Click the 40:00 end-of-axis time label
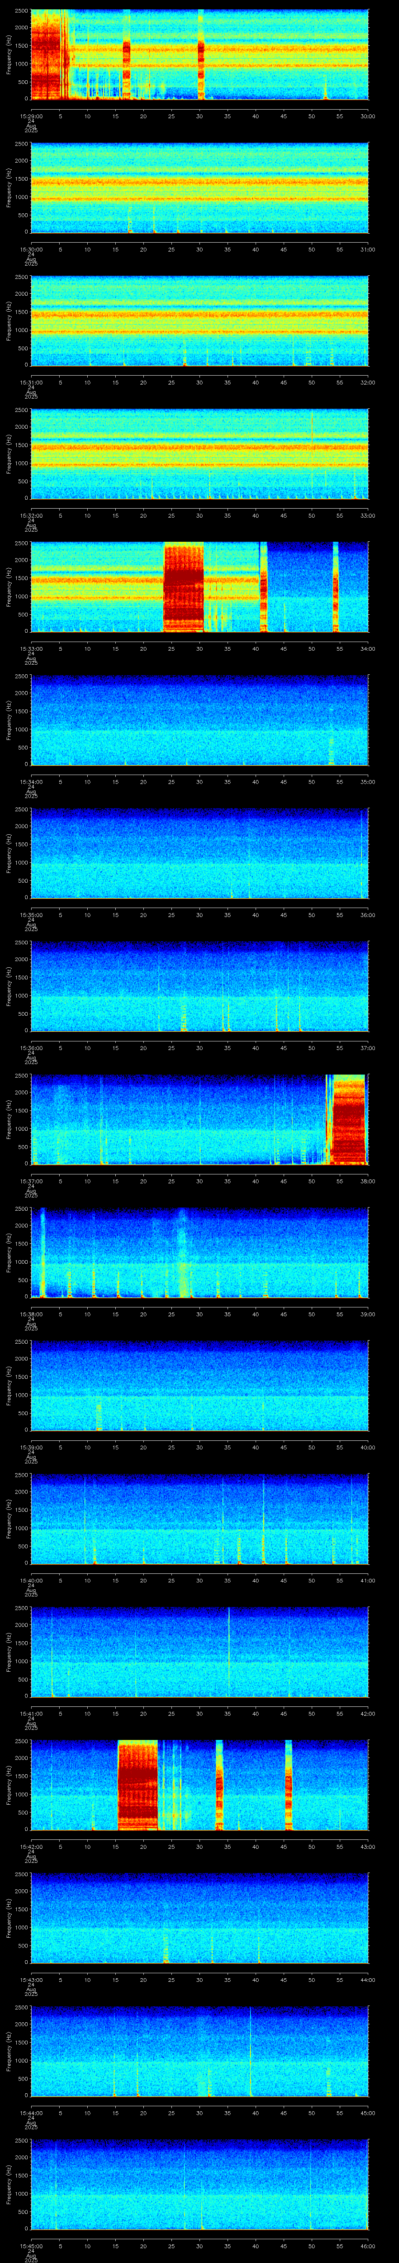Image resolution: width=399 pixels, height=2263 pixels. [x=367, y=1447]
